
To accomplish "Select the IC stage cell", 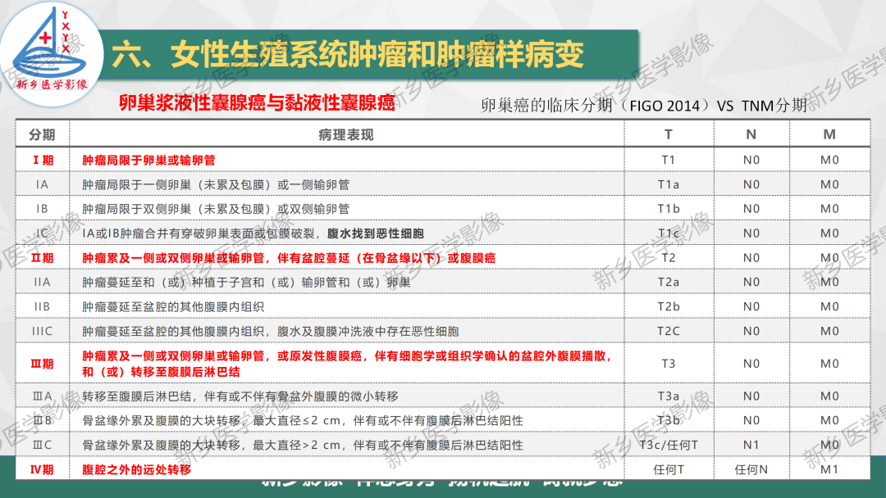I will click(42, 233).
